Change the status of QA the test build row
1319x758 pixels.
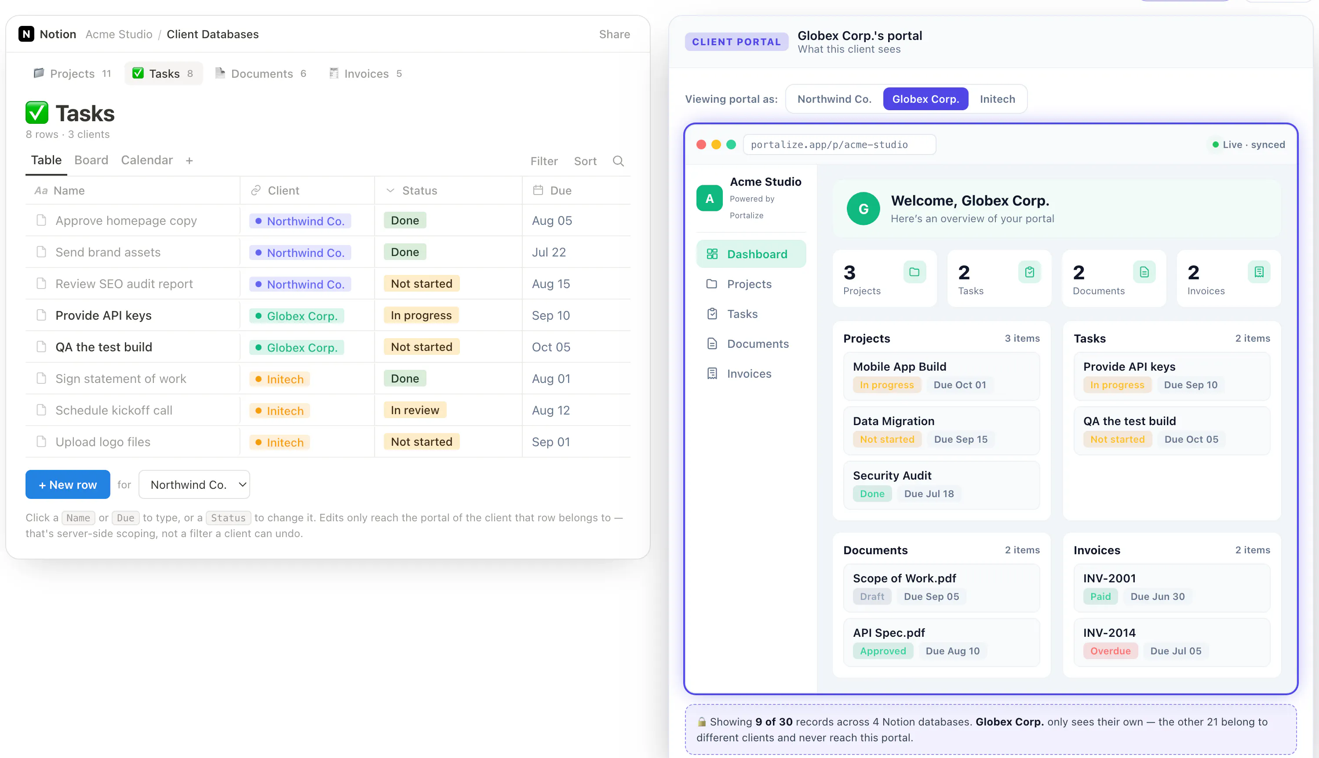422,347
